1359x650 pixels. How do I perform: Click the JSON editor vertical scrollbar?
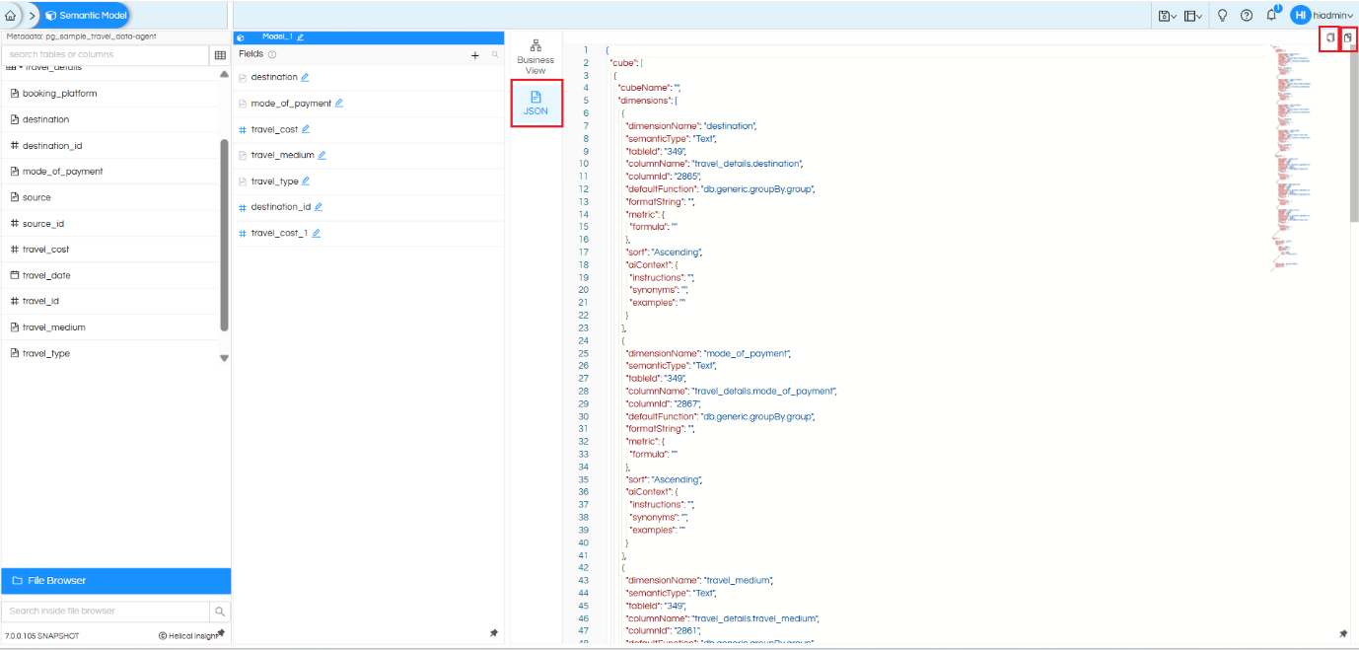1354,135
